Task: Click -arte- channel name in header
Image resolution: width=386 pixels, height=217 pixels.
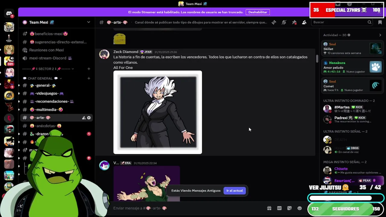Action: pyautogui.click(x=117, y=22)
